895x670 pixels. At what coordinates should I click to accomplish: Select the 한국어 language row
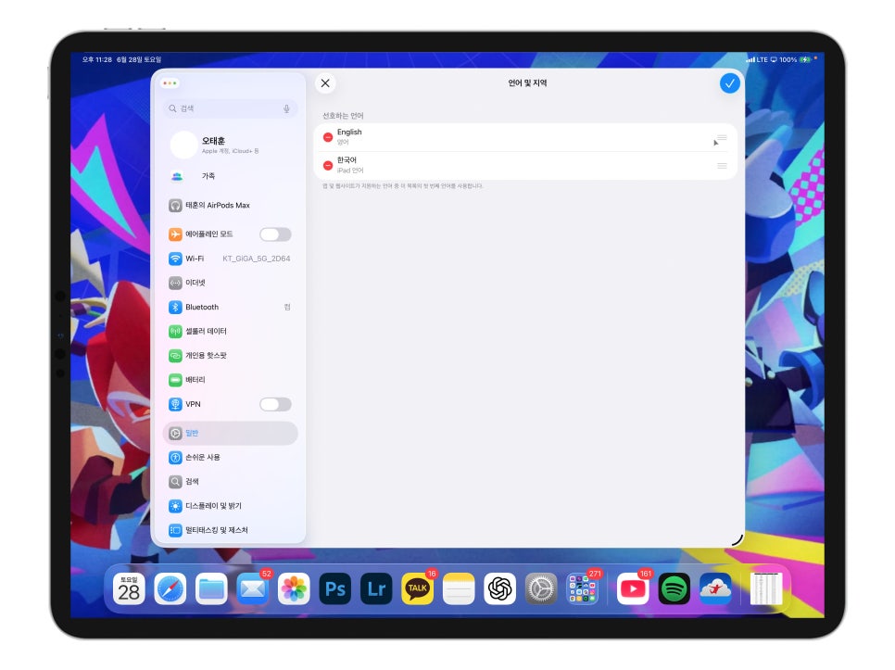(x=525, y=166)
